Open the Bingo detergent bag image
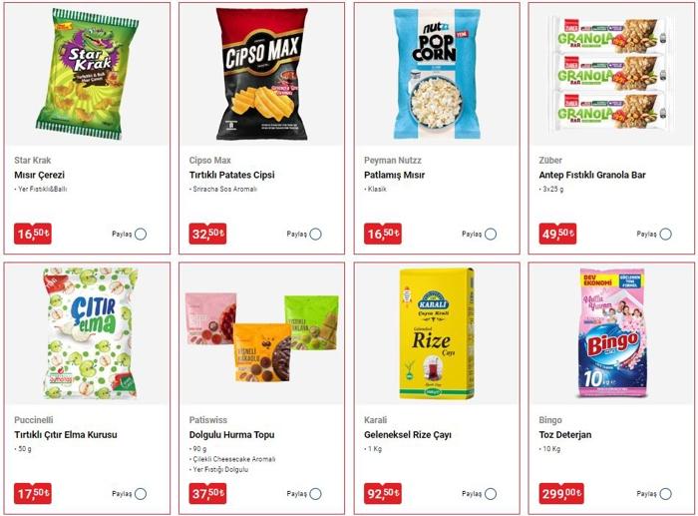 pyautogui.click(x=611, y=333)
